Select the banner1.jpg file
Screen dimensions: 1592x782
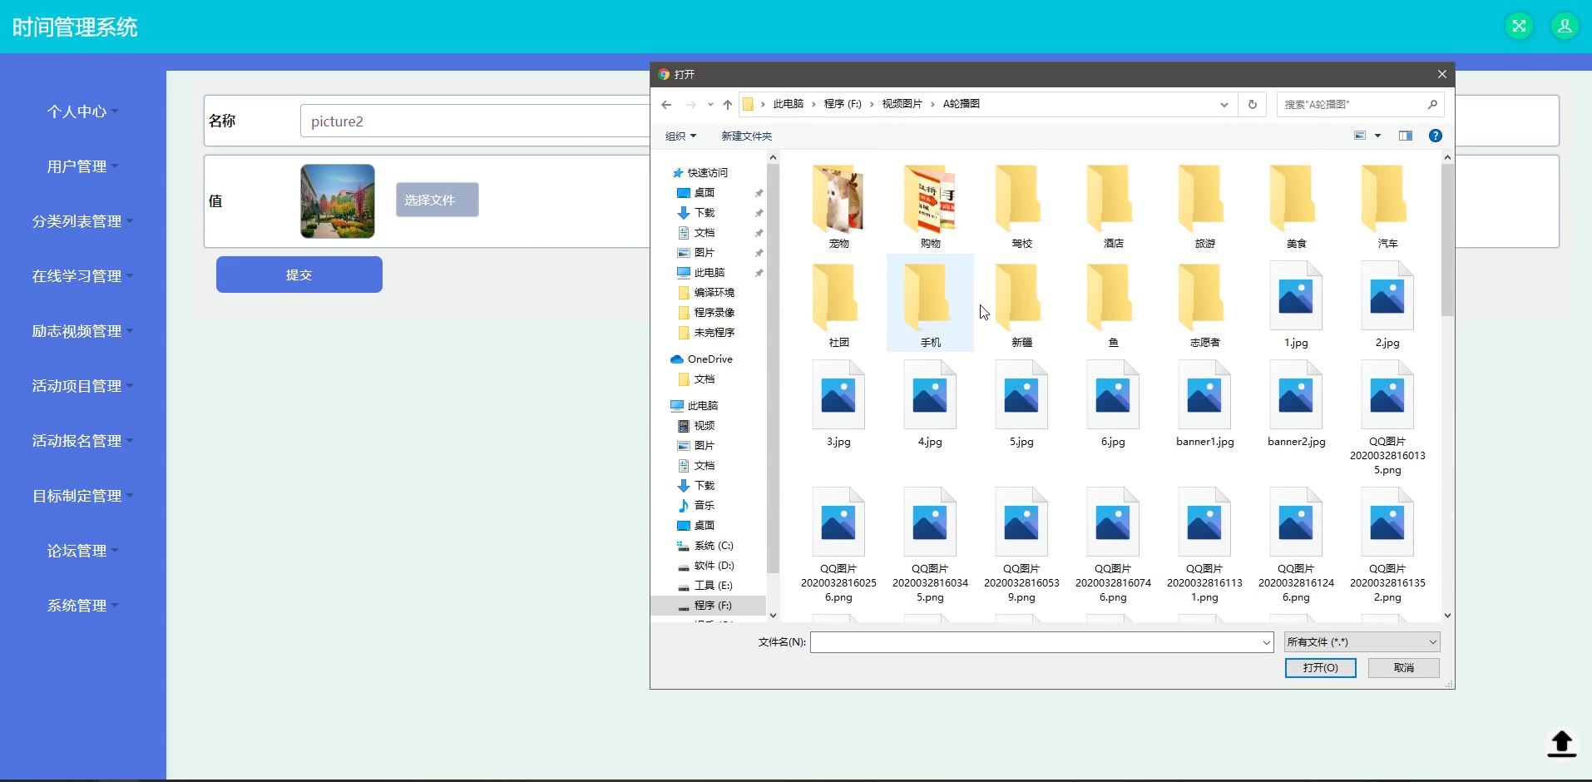tap(1204, 404)
